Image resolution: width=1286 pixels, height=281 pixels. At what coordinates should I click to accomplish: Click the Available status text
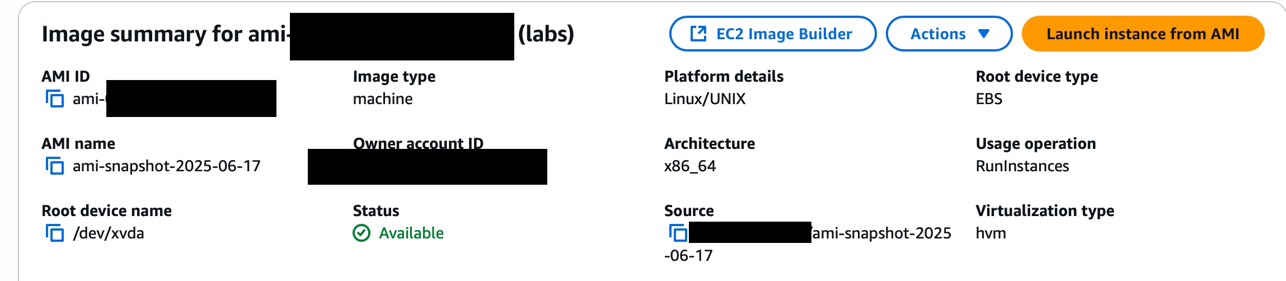411,233
